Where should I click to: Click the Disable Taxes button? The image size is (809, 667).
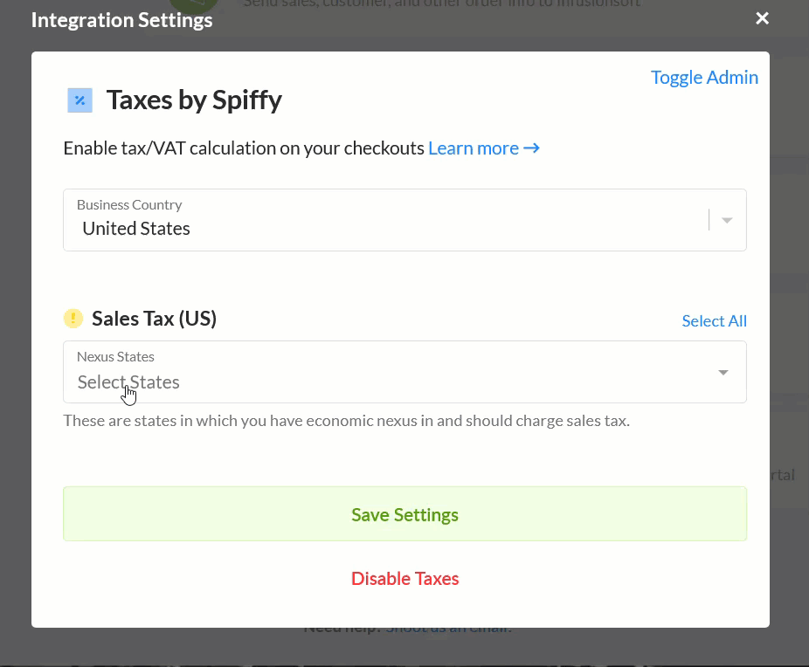point(405,578)
